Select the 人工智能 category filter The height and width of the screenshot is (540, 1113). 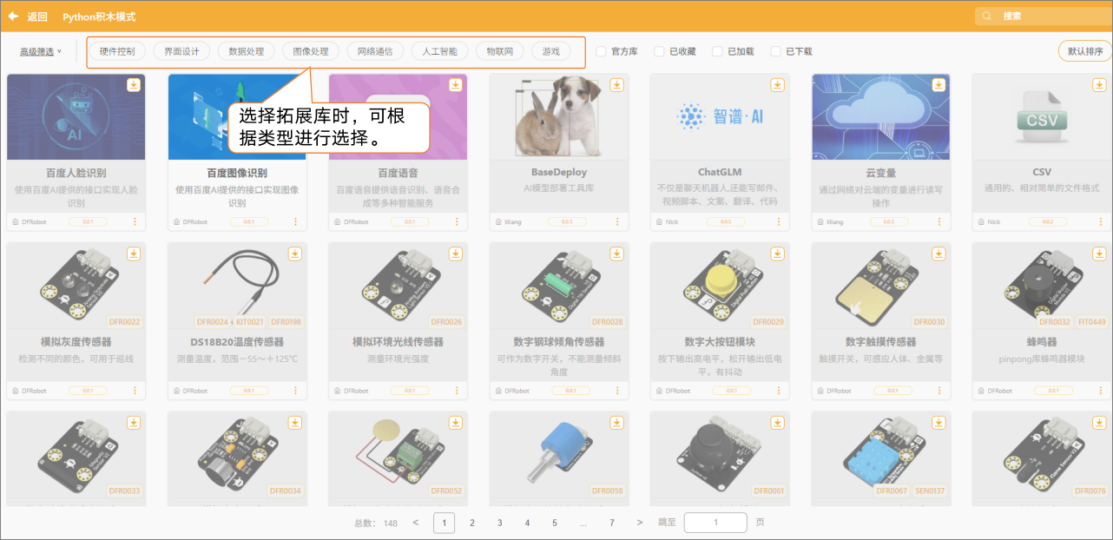(439, 51)
